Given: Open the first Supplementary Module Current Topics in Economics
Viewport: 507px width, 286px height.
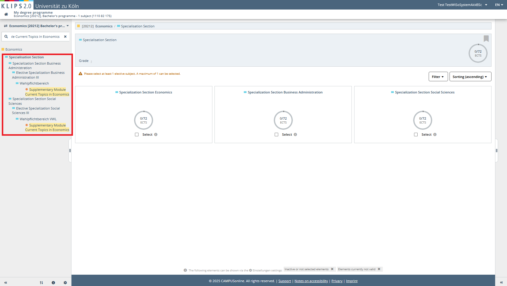Looking at the screenshot, I should click(x=47, y=92).
